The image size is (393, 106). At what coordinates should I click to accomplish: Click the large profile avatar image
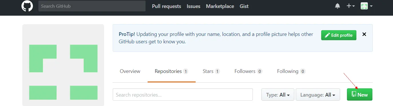point(63,65)
